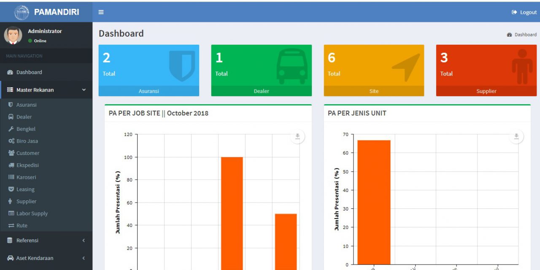This screenshot has height=270, width=540.
Task: Download the PA Per Job Site chart
Action: [x=297, y=136]
